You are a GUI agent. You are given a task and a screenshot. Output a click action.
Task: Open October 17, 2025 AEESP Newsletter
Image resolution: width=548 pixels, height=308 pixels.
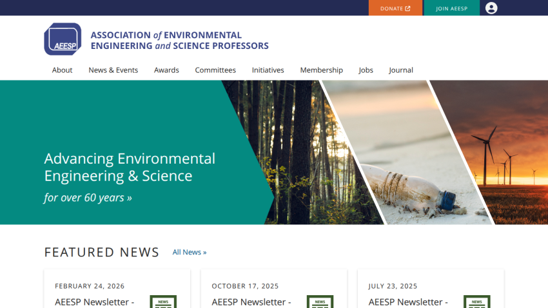click(251, 302)
